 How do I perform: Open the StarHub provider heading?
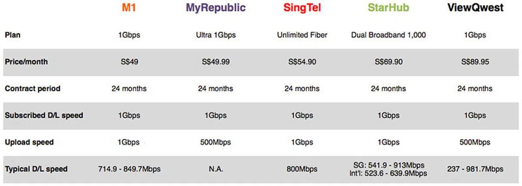(388, 8)
